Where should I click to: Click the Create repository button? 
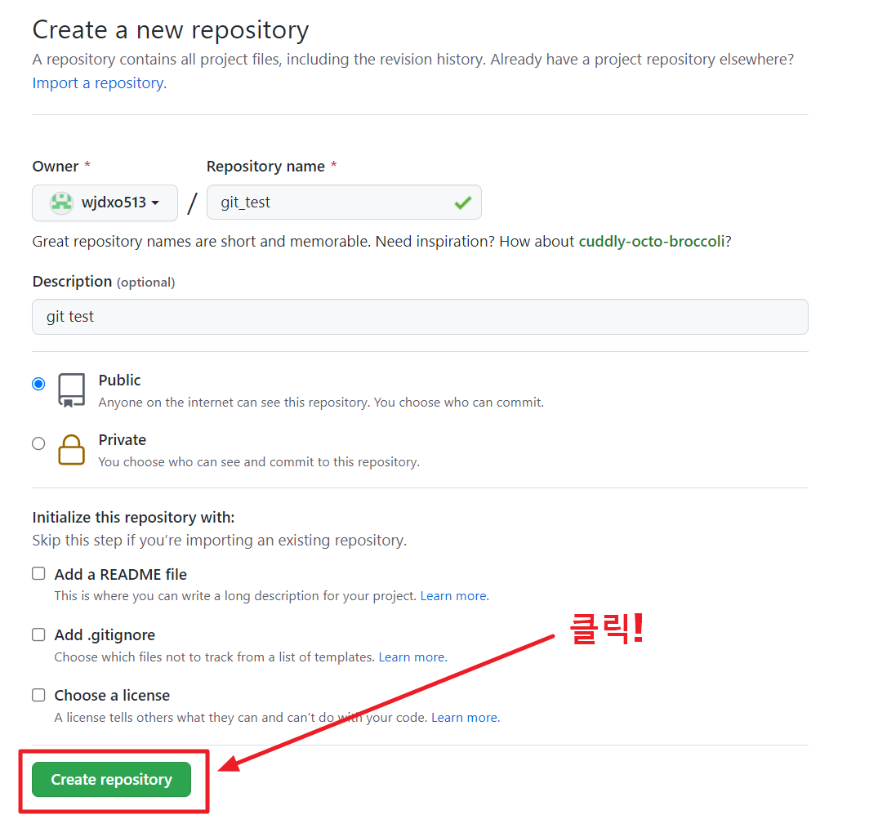click(110, 779)
